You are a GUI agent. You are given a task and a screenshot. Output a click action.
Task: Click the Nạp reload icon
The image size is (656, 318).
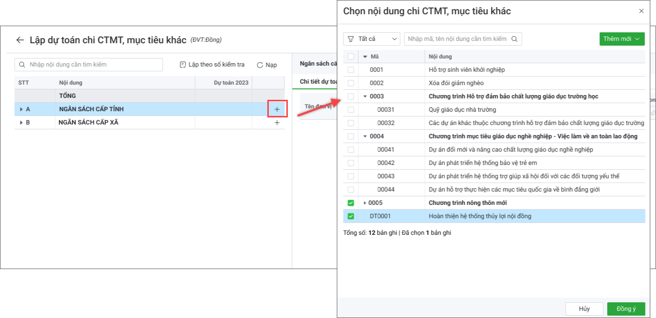tap(260, 65)
